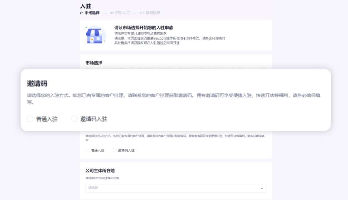Click the 入驻 page title
Screen dimensions: 348x200
pos(85,5)
